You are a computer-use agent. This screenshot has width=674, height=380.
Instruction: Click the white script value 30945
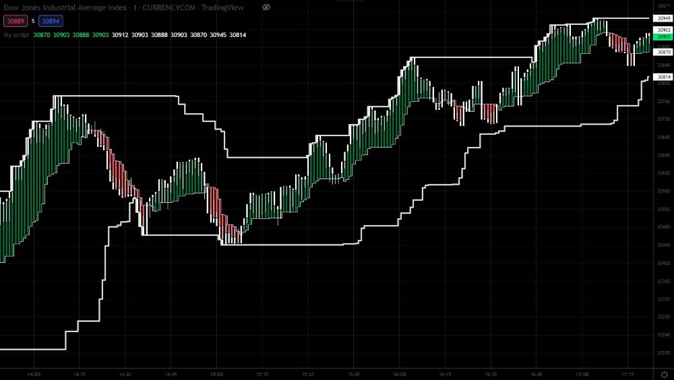218,35
